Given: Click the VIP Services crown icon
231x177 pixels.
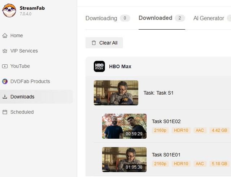Looking at the screenshot, I should pos(5,51).
